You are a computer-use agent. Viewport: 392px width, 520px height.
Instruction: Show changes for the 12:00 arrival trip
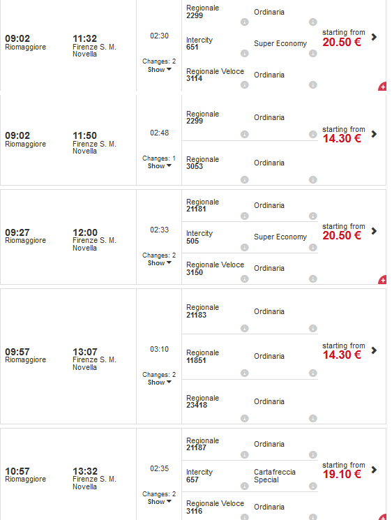click(x=160, y=263)
